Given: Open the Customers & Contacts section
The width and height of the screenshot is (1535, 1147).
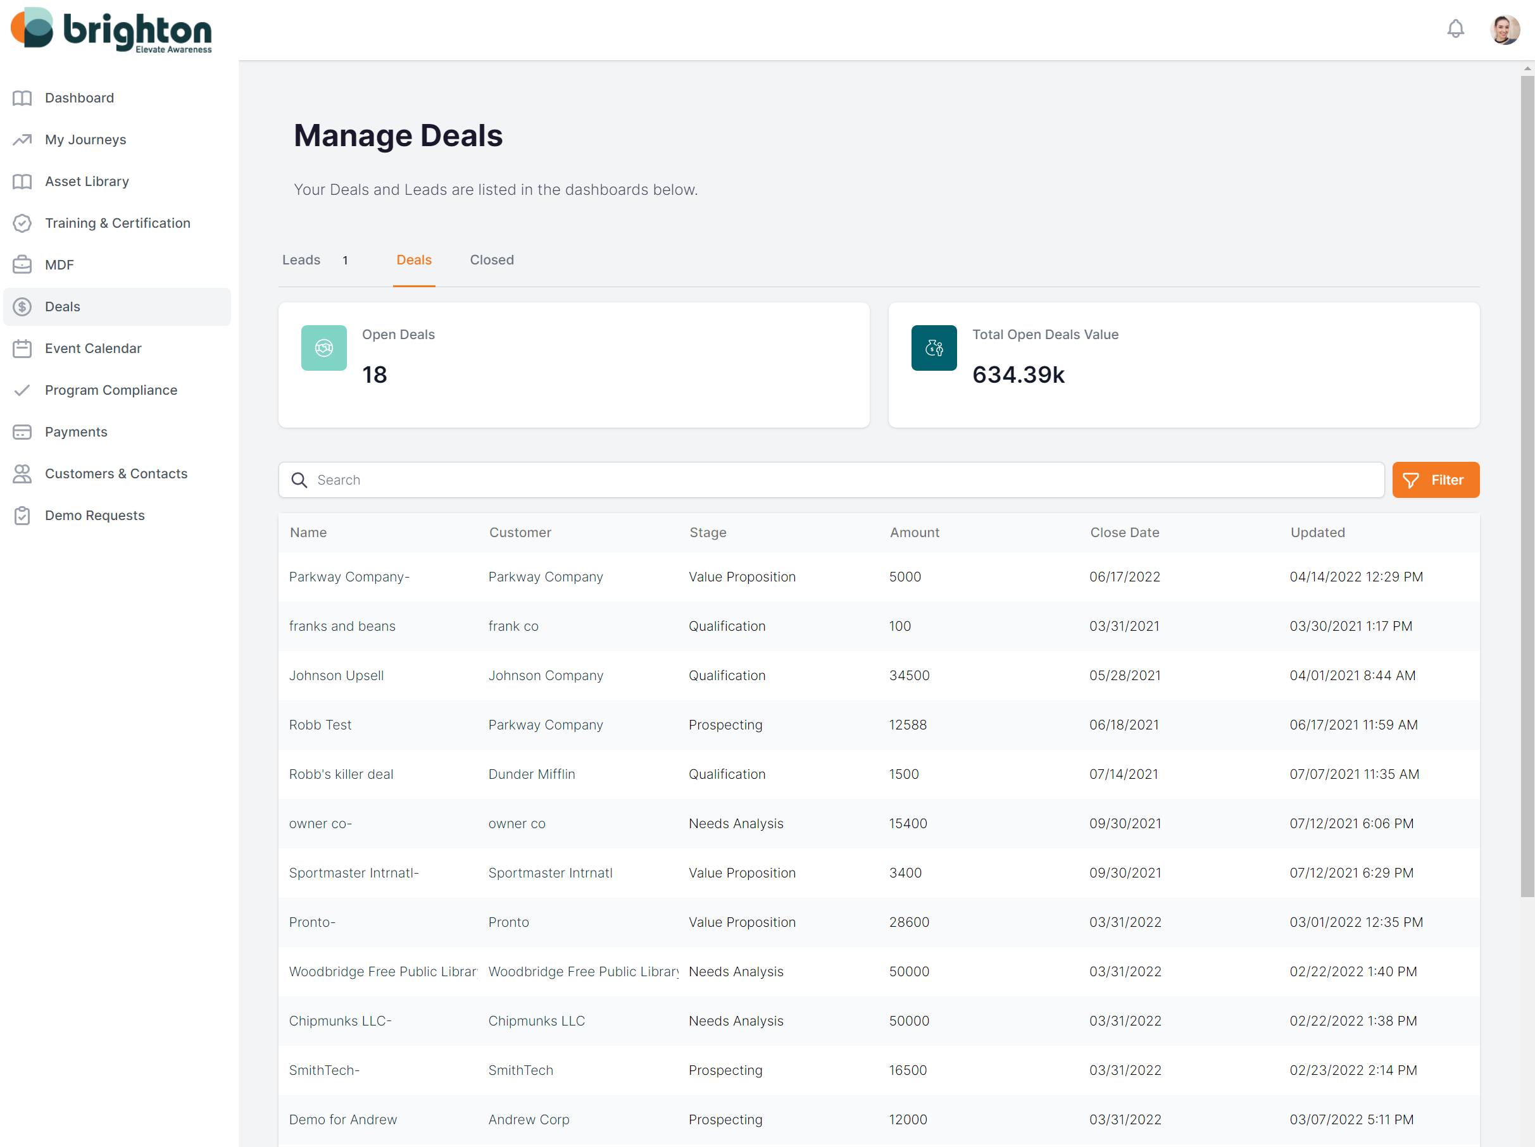Looking at the screenshot, I should click(x=116, y=473).
